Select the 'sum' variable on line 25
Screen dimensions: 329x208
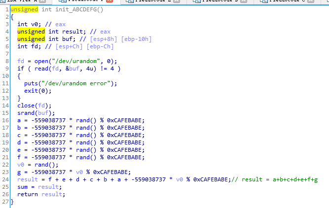[23, 187]
